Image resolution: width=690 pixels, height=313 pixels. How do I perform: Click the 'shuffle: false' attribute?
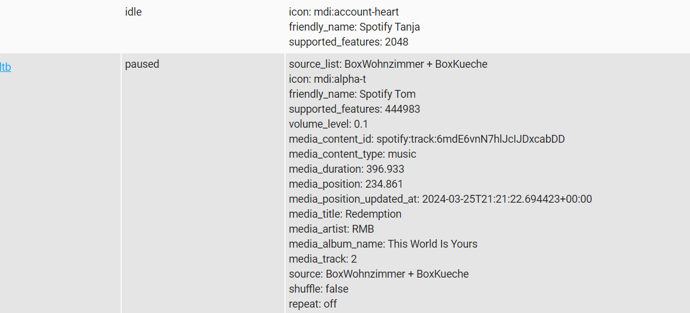318,289
